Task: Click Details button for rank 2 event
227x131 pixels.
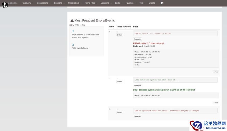Action: click(x=120, y=82)
